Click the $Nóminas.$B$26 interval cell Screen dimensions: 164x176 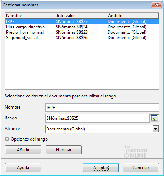click(72, 38)
